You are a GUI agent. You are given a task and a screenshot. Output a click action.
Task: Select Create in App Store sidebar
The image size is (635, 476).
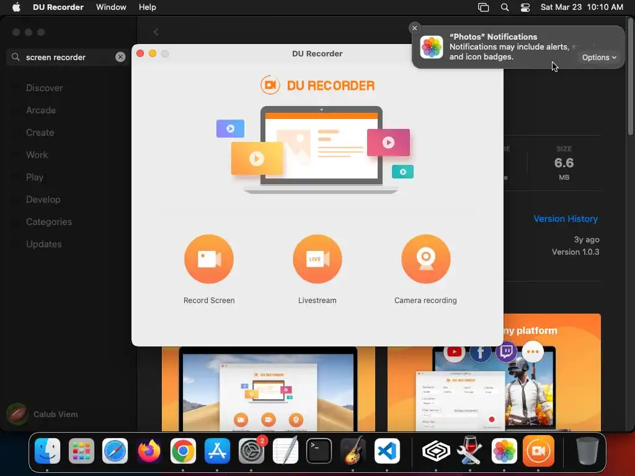(40, 133)
